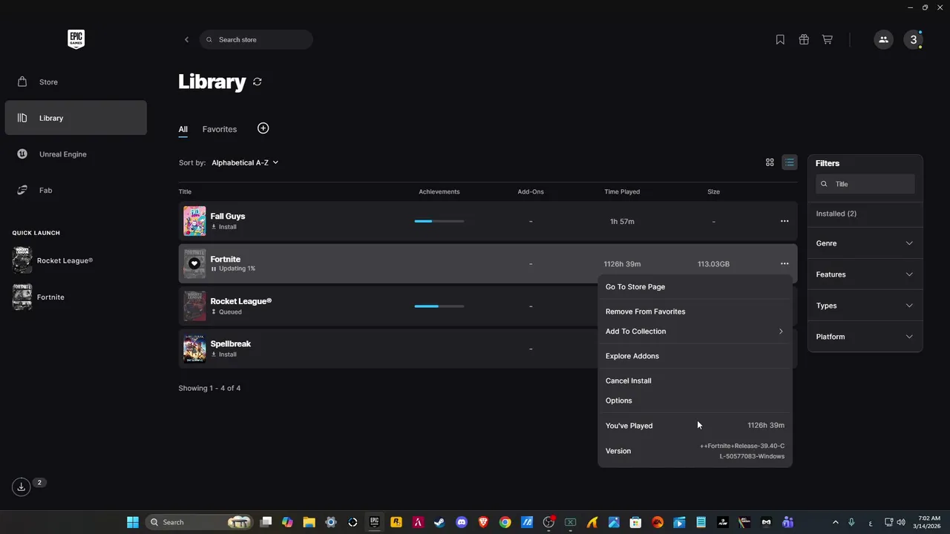950x534 pixels.
Task: Click the Rocket League achievements progress bar
Action: pos(439,306)
